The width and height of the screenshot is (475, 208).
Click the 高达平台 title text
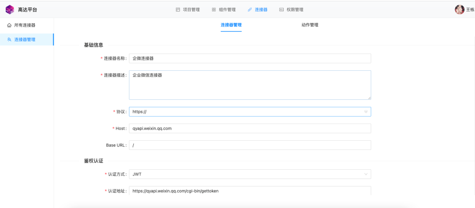(27, 10)
